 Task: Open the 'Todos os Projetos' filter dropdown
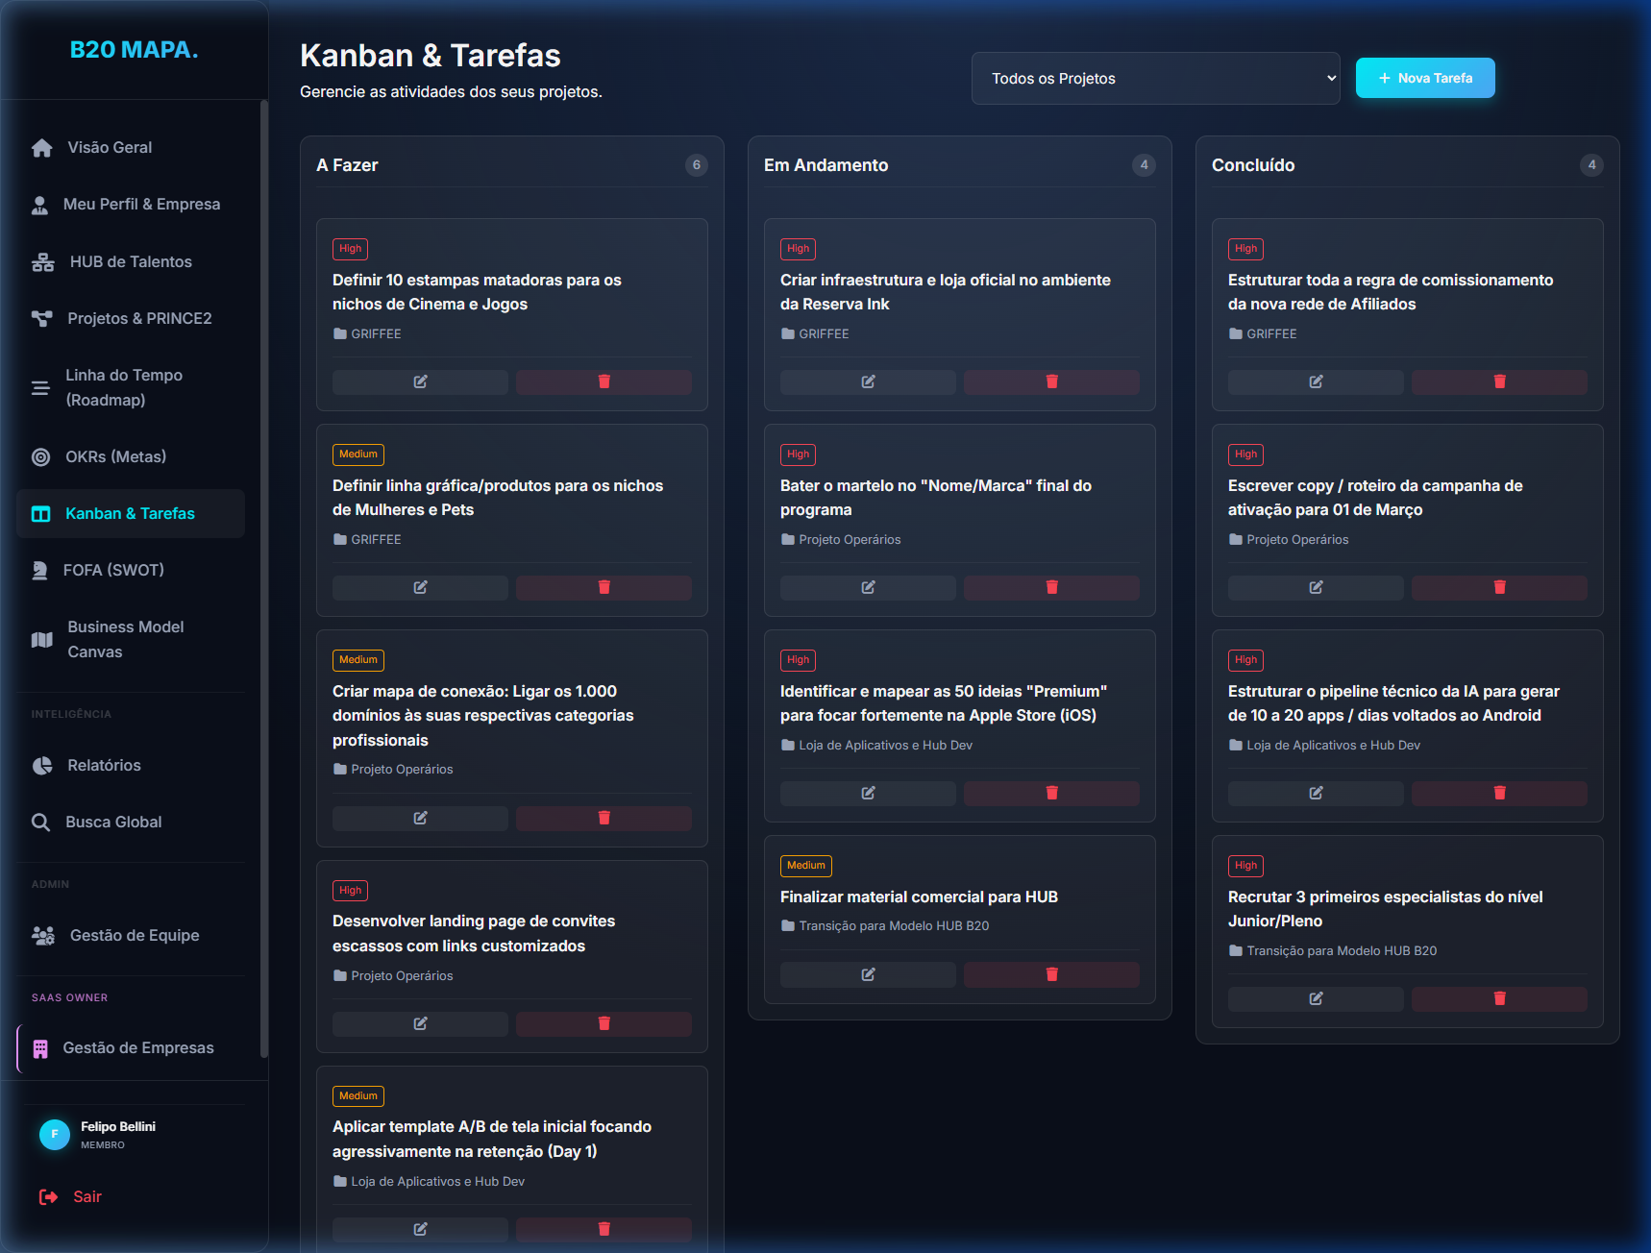tap(1155, 78)
